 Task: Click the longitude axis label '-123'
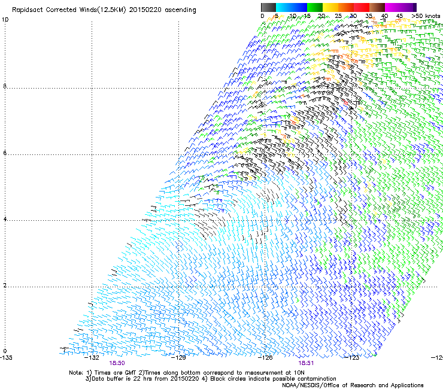click(x=352, y=358)
